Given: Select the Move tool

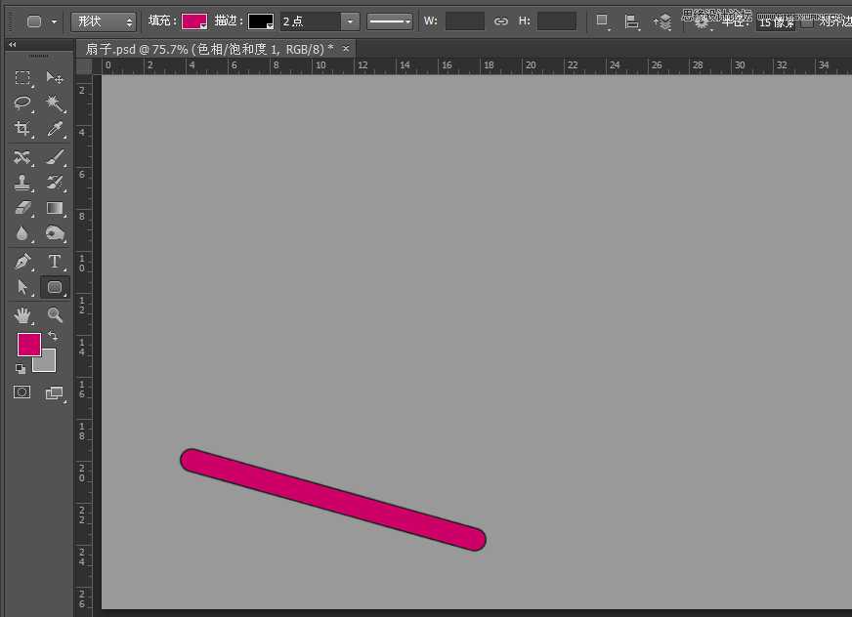Looking at the screenshot, I should [x=55, y=78].
